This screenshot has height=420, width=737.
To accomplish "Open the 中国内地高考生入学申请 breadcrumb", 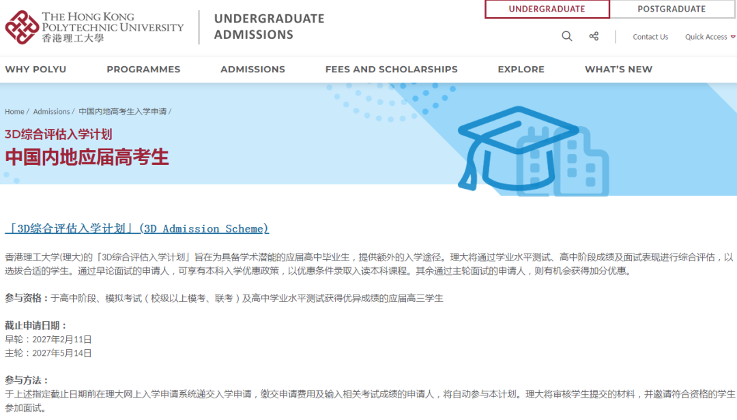I will pyautogui.click(x=123, y=111).
